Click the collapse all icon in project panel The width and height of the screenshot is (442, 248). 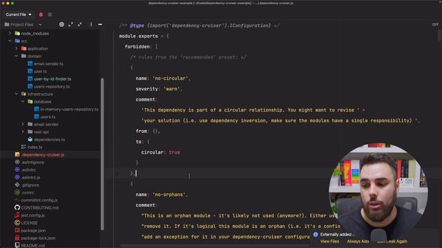point(80,25)
